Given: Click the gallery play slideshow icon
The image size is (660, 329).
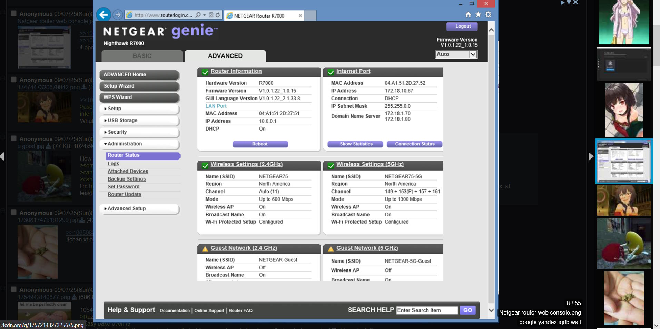Looking at the screenshot, I should 562,3.
